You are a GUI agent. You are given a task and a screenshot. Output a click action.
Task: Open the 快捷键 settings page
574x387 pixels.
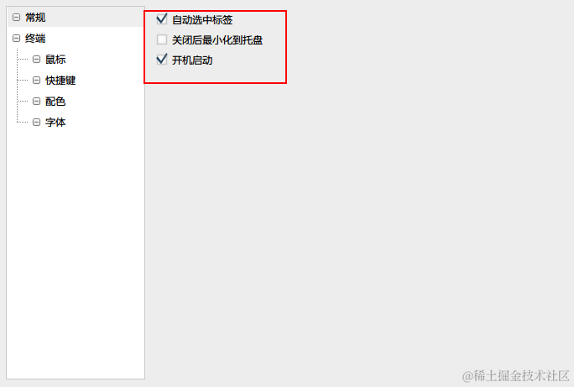[x=60, y=81]
